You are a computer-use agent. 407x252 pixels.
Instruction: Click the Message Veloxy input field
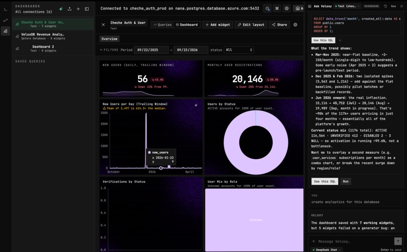point(354,241)
